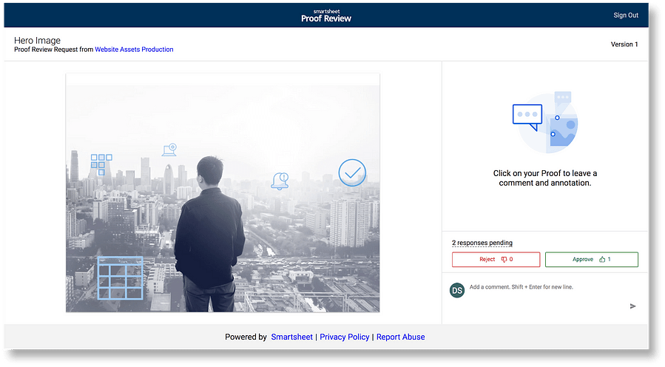Show the 2 responses pending details

click(482, 243)
